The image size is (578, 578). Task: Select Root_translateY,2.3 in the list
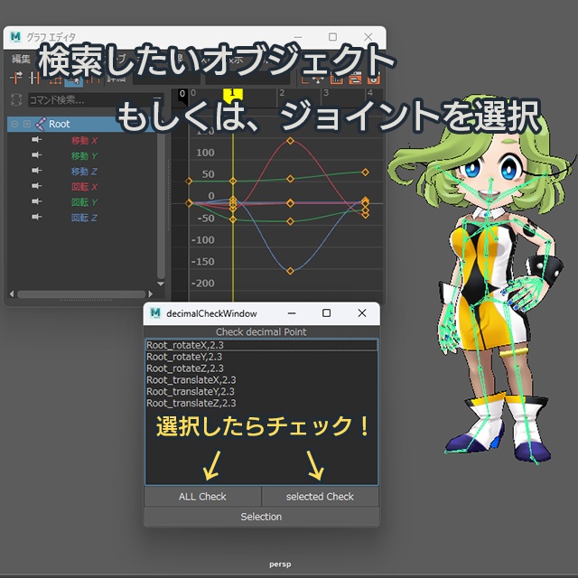pos(261,391)
